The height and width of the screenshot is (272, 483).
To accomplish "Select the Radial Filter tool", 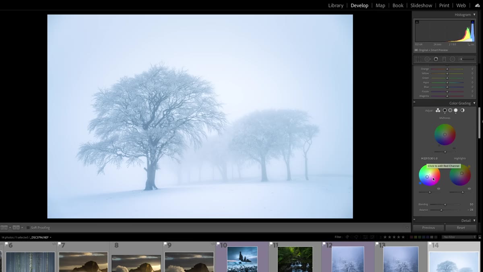I will [x=452, y=59].
